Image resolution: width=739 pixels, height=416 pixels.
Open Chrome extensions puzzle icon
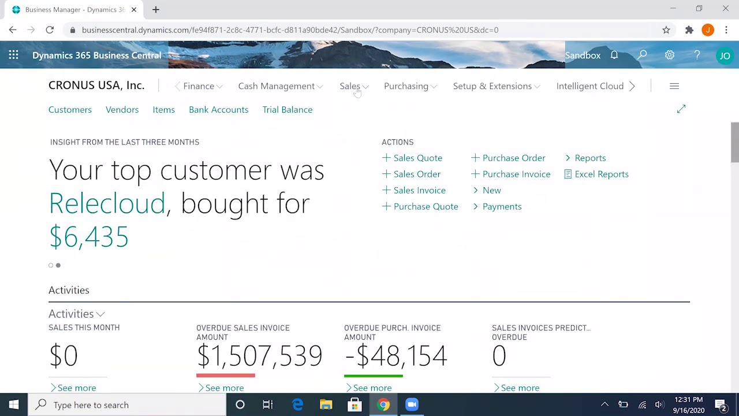point(689,30)
